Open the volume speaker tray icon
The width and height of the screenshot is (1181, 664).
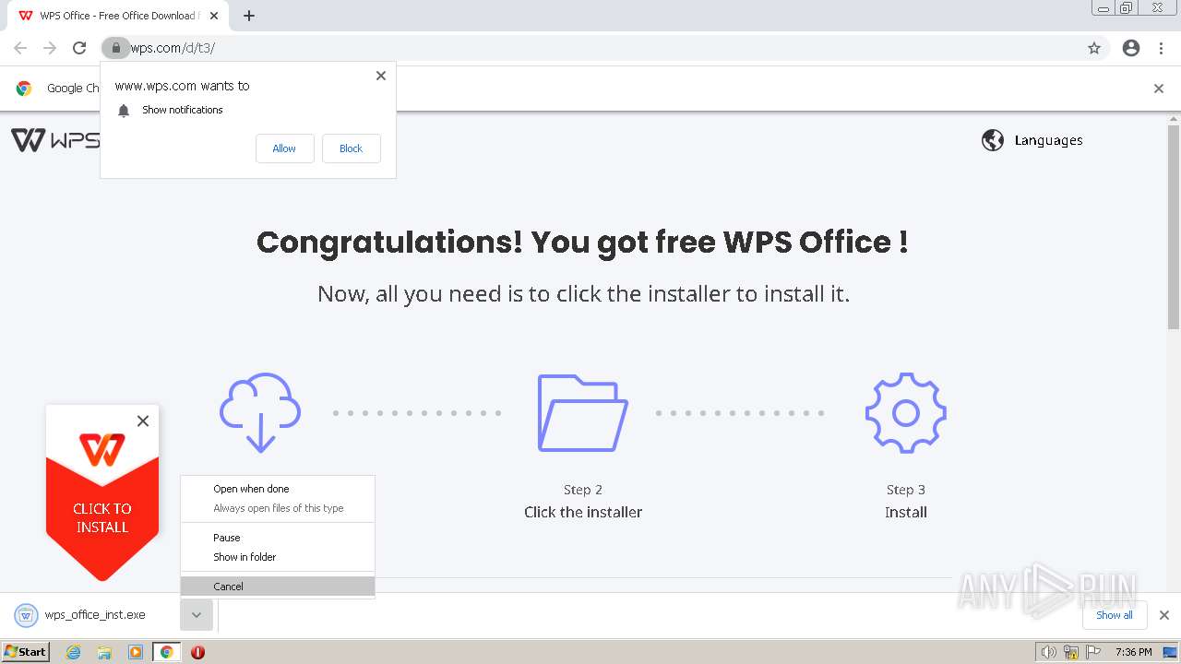coord(1049,652)
